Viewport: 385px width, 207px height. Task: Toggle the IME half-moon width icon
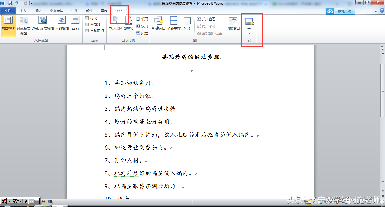[x=25, y=201]
